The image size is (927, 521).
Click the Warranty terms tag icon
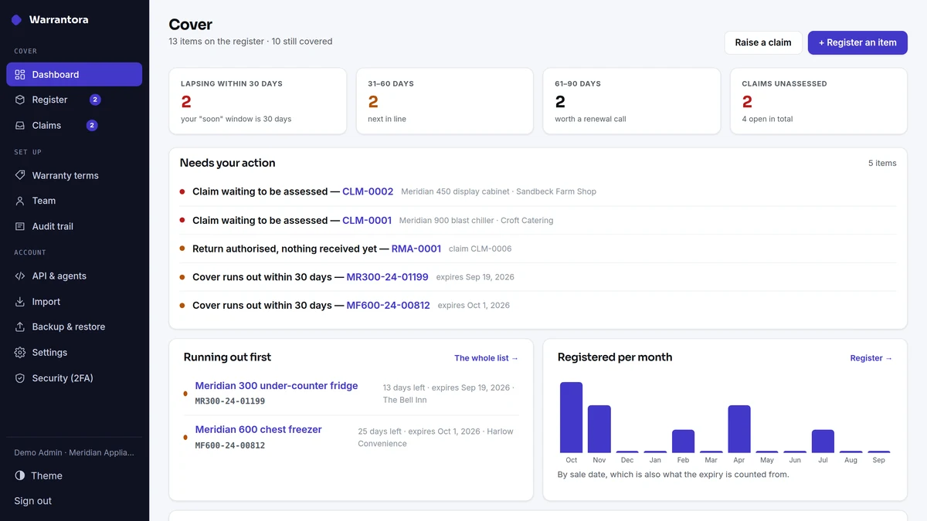pyautogui.click(x=20, y=175)
